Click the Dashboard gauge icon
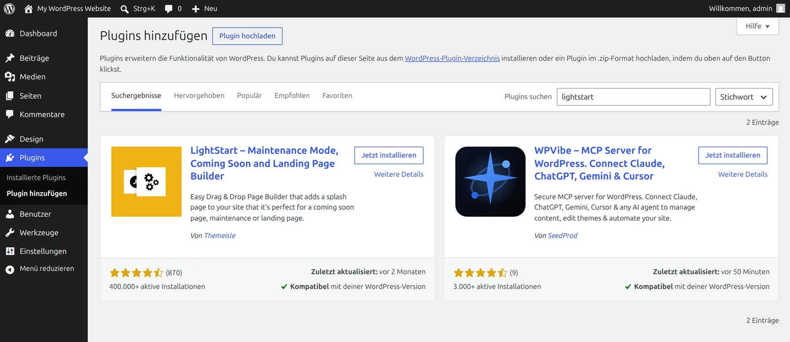790x342 pixels. click(10, 34)
